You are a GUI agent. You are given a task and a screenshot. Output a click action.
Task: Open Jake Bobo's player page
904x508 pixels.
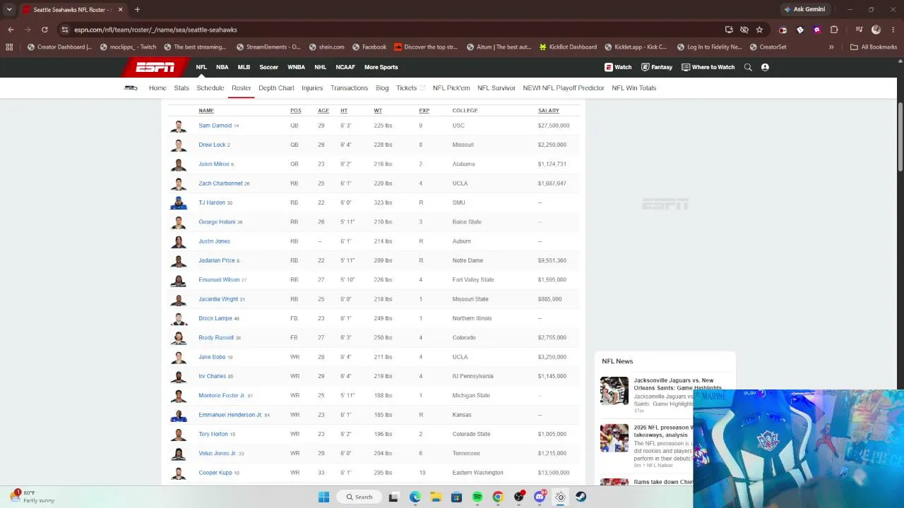212,357
